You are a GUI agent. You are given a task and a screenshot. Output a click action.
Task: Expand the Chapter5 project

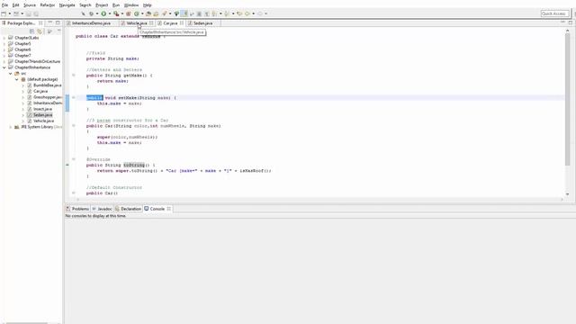point(4,44)
